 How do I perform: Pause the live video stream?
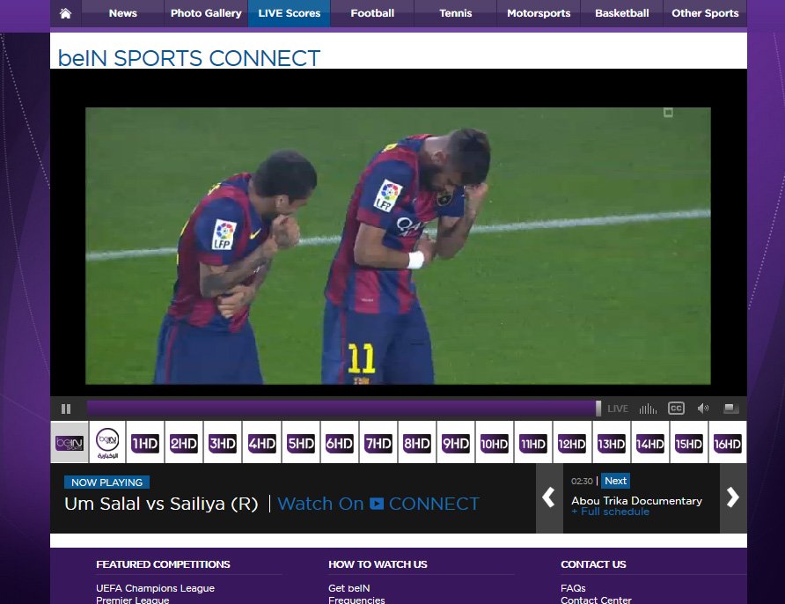(x=66, y=409)
